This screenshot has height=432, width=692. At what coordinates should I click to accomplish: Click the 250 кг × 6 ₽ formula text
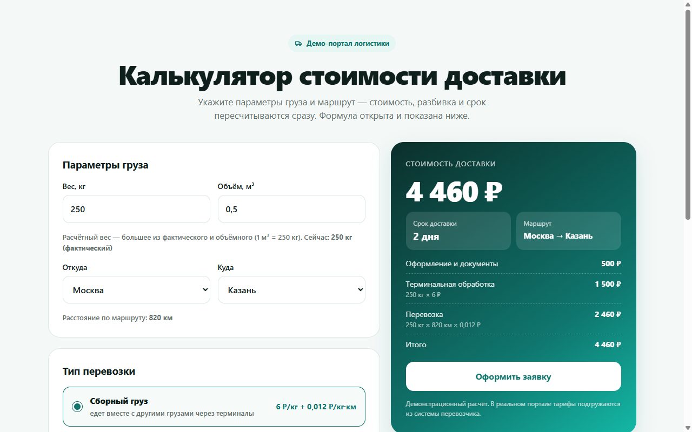click(x=423, y=295)
